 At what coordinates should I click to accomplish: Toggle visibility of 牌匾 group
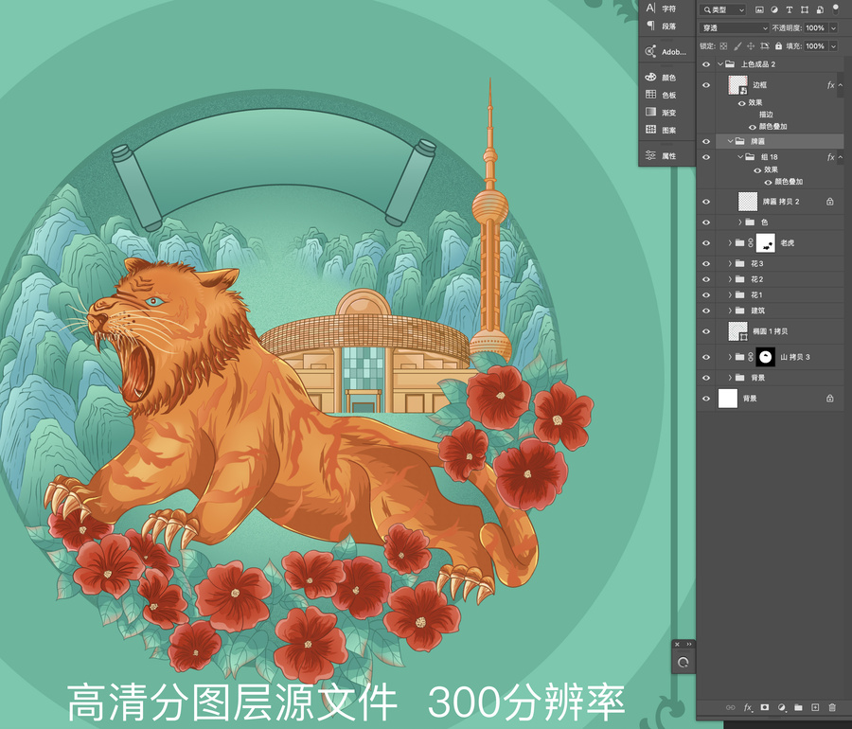(706, 141)
